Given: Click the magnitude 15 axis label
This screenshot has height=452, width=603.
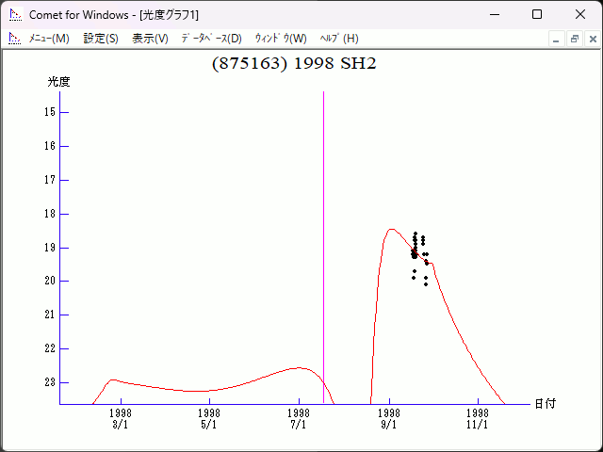Looking at the screenshot, I should pos(50,112).
